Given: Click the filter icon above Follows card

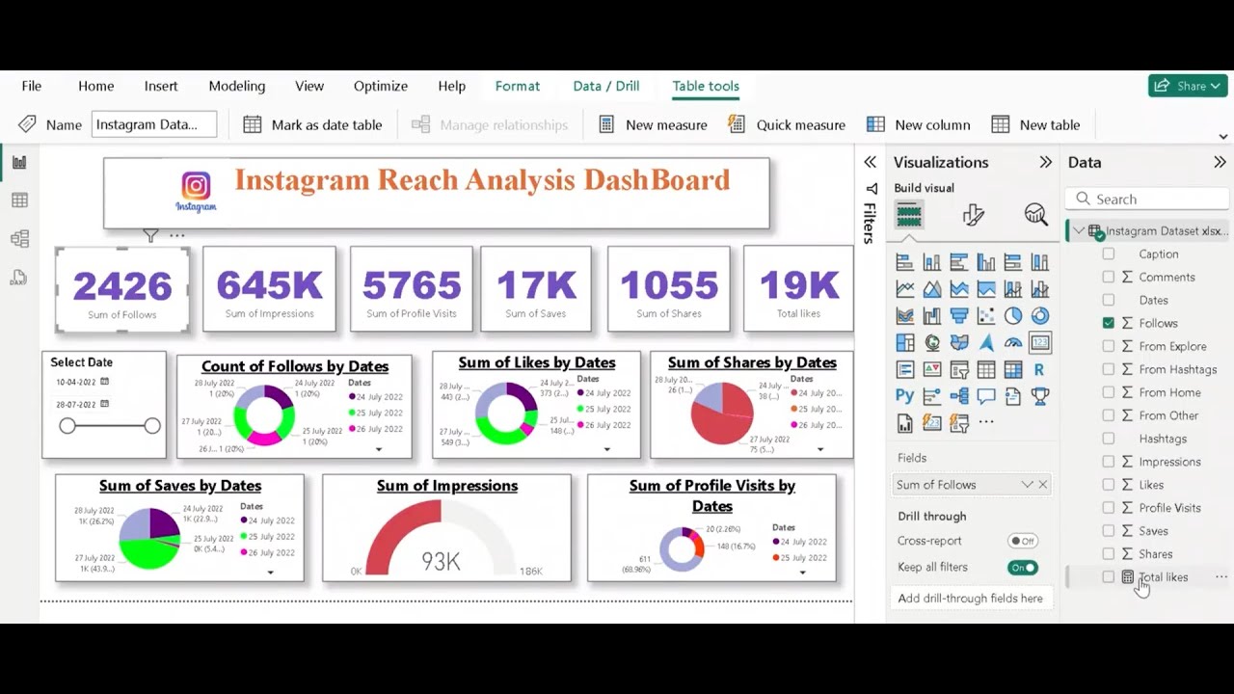Looking at the screenshot, I should (x=150, y=235).
